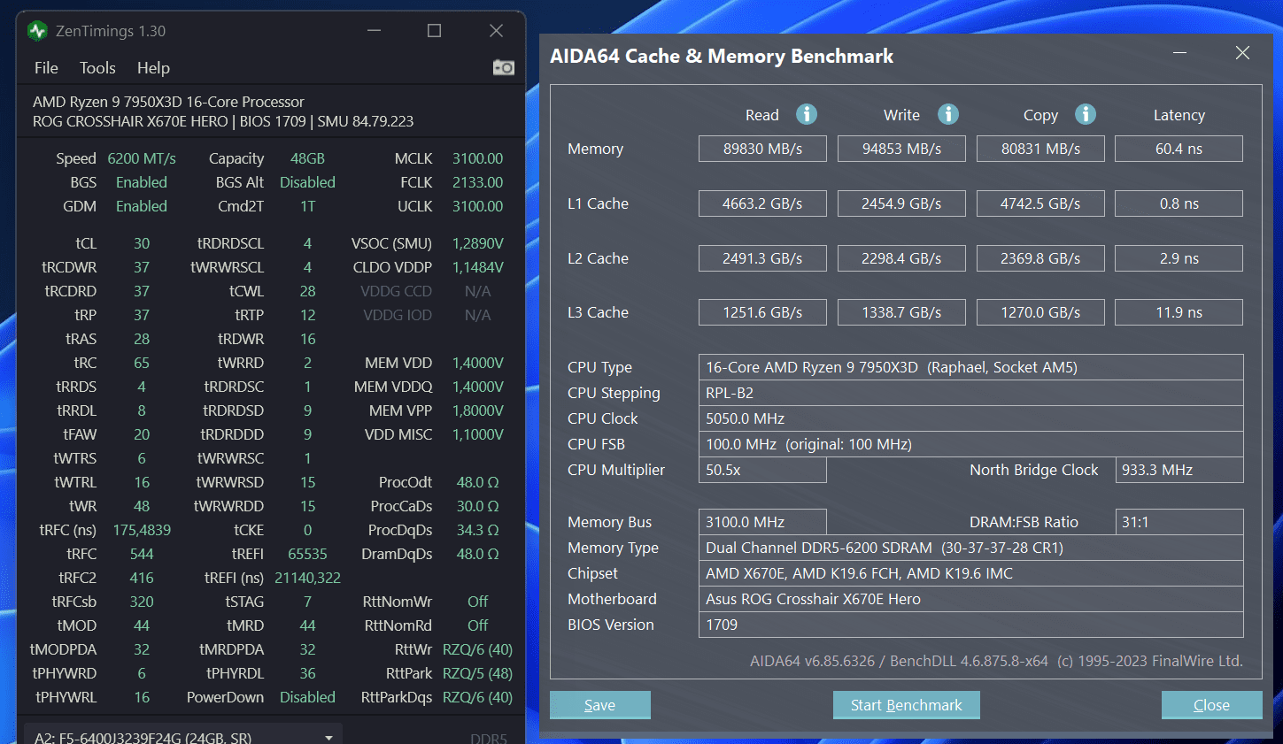
Task: Close the ZenTimings window
Action: coord(496,31)
